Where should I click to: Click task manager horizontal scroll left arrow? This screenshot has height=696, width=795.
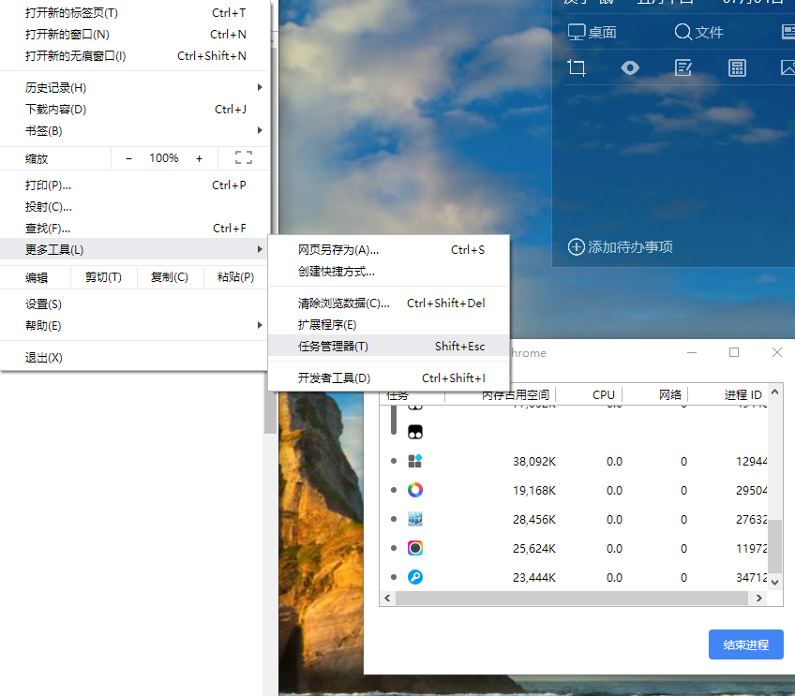coord(387,599)
